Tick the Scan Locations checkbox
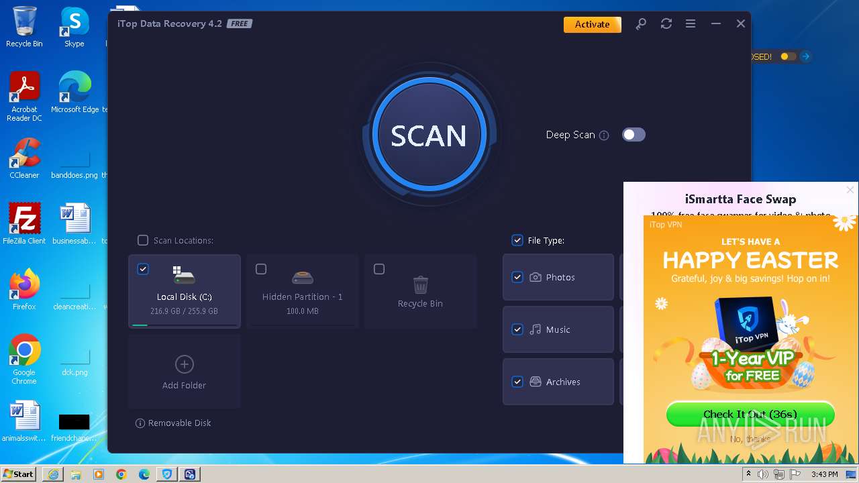The width and height of the screenshot is (859, 483). pyautogui.click(x=143, y=240)
